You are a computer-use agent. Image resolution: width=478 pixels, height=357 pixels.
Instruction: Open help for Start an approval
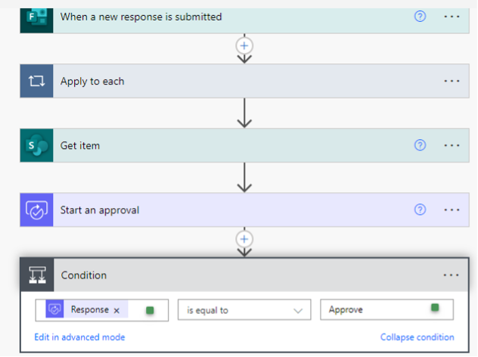pyautogui.click(x=421, y=210)
